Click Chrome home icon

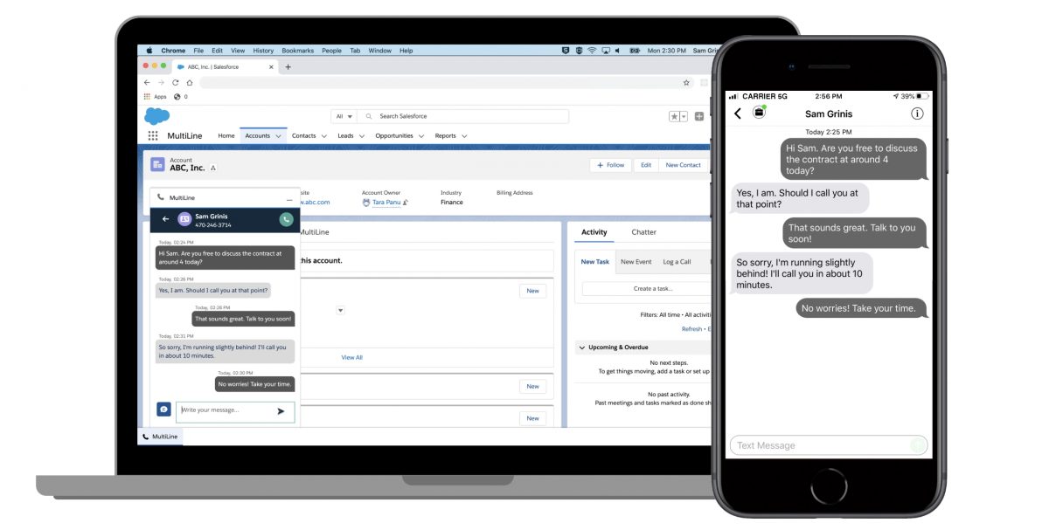coord(189,82)
